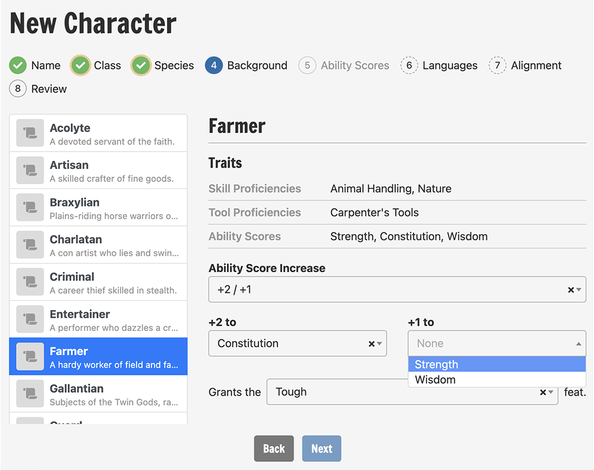
Task: Click the green checkmark beside Species
Action: (x=141, y=65)
